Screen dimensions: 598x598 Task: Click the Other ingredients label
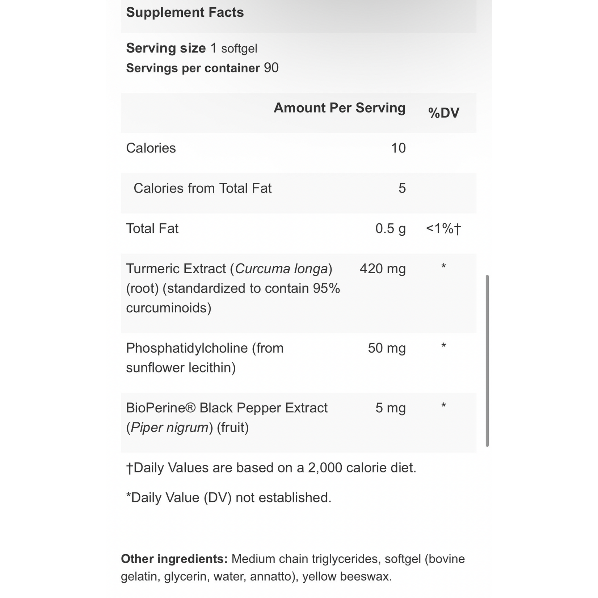pyautogui.click(x=174, y=559)
